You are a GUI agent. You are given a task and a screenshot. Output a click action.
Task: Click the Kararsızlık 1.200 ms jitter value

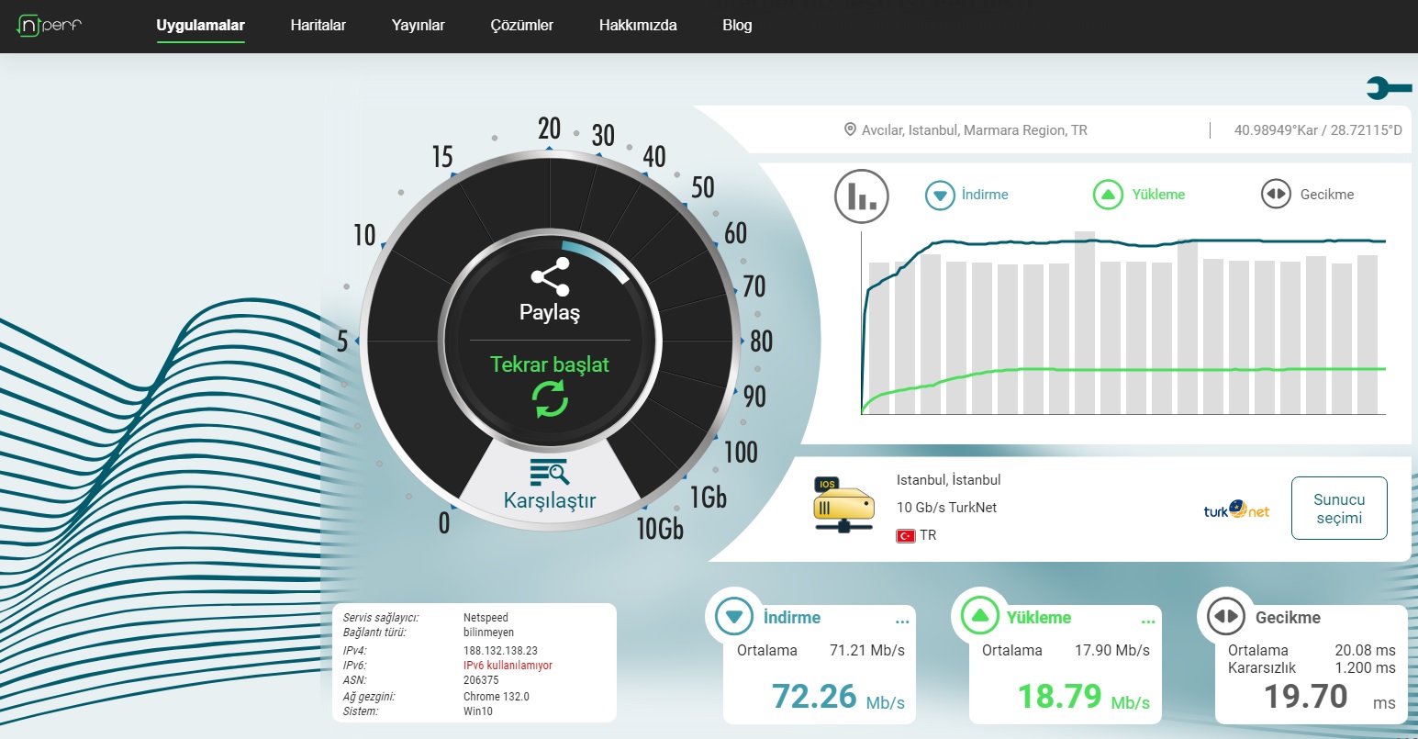coord(1365,667)
